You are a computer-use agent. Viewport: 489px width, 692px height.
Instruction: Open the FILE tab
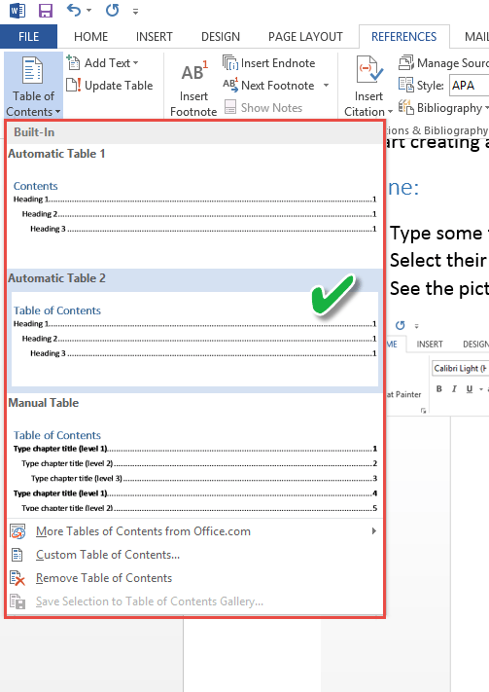[x=28, y=37]
